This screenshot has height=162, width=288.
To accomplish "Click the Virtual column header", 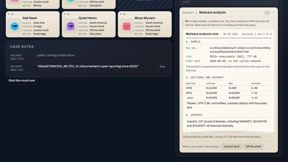I will [x=211, y=83].
